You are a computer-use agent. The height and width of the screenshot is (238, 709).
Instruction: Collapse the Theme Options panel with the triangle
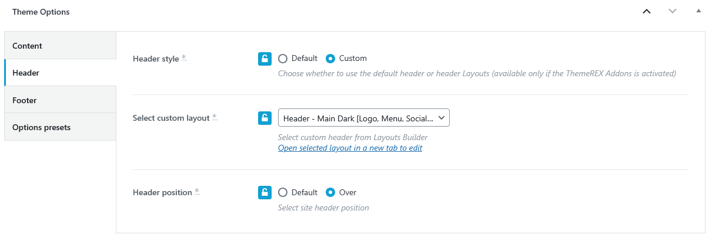pos(698,12)
